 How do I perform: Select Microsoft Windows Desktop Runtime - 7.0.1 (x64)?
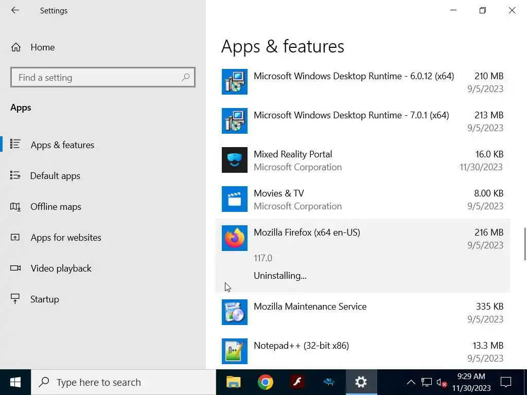(x=362, y=121)
